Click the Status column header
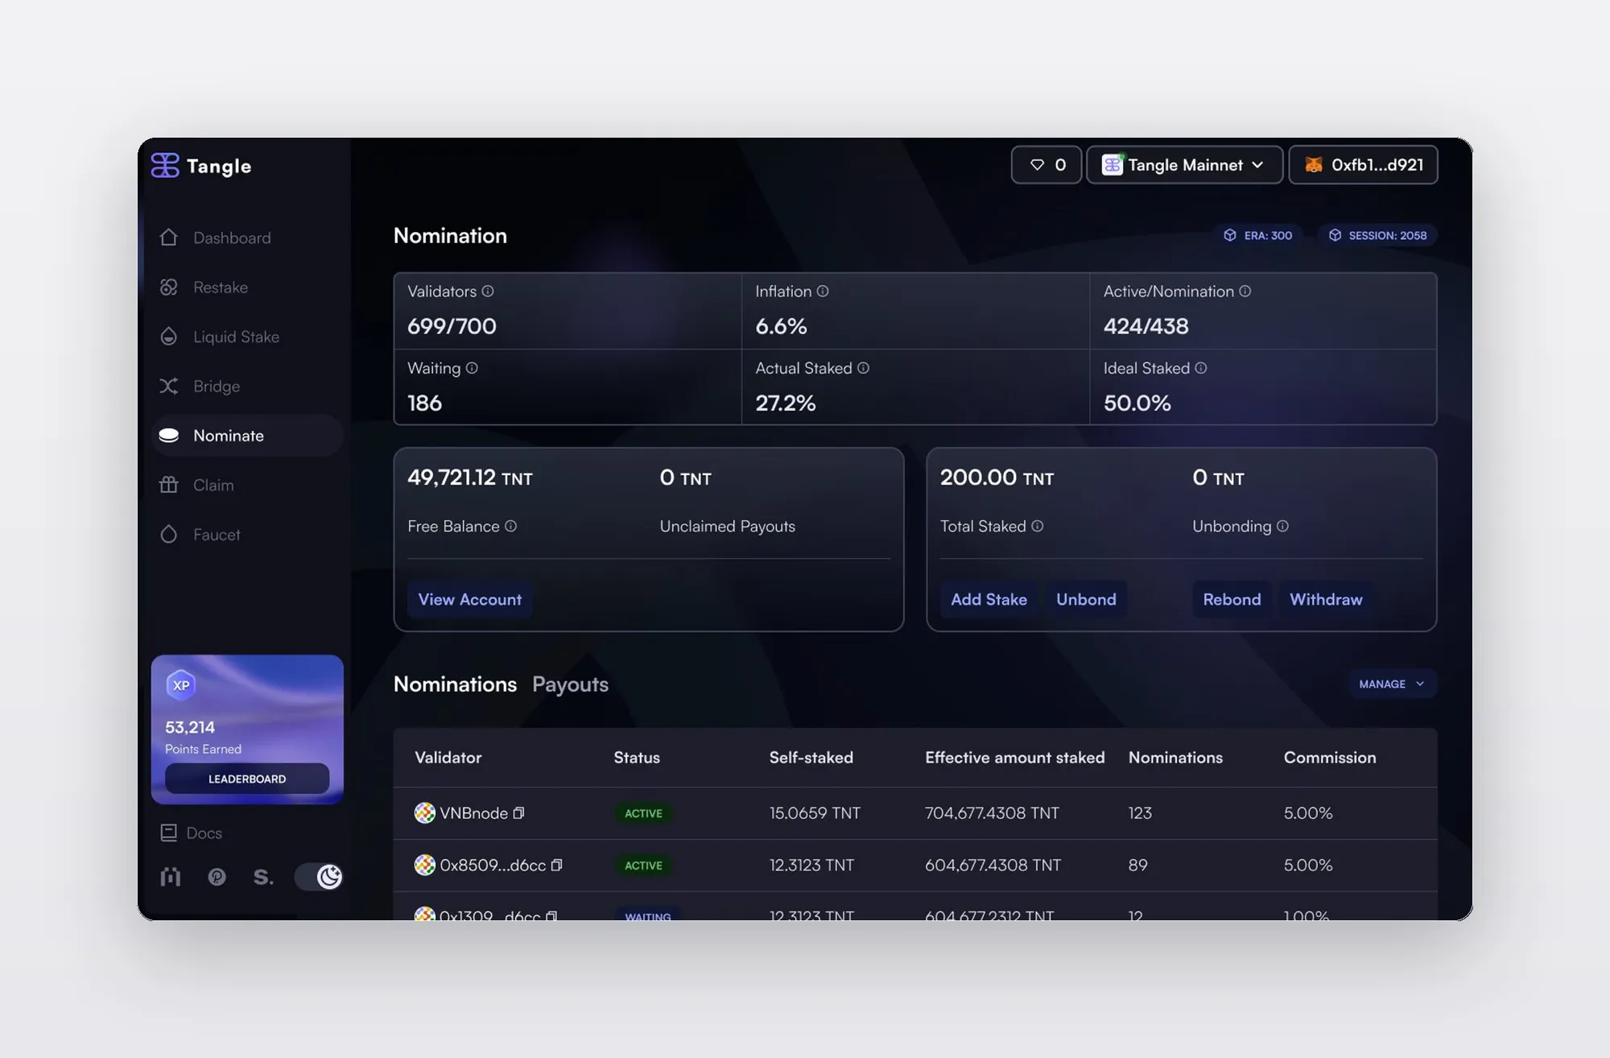This screenshot has height=1058, width=1610. 637,758
